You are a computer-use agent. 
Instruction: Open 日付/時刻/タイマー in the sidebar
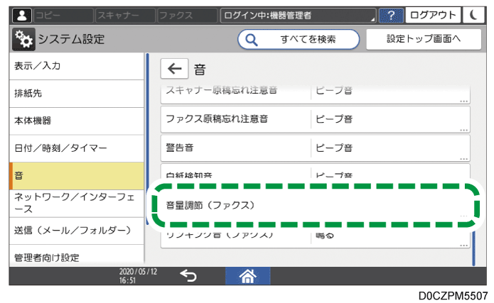(77, 148)
